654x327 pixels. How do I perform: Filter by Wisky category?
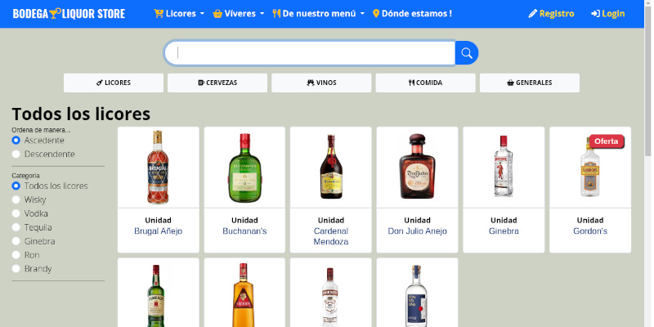click(16, 199)
